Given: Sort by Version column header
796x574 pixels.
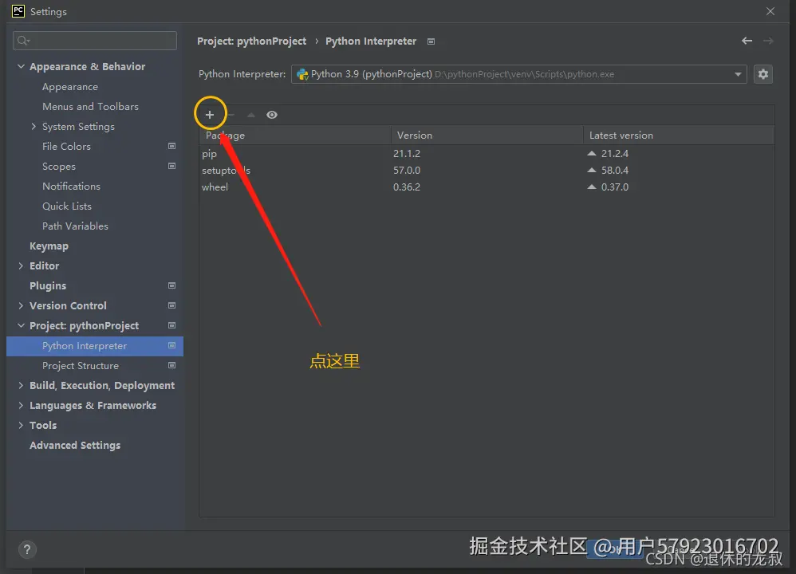Looking at the screenshot, I should tap(487, 135).
